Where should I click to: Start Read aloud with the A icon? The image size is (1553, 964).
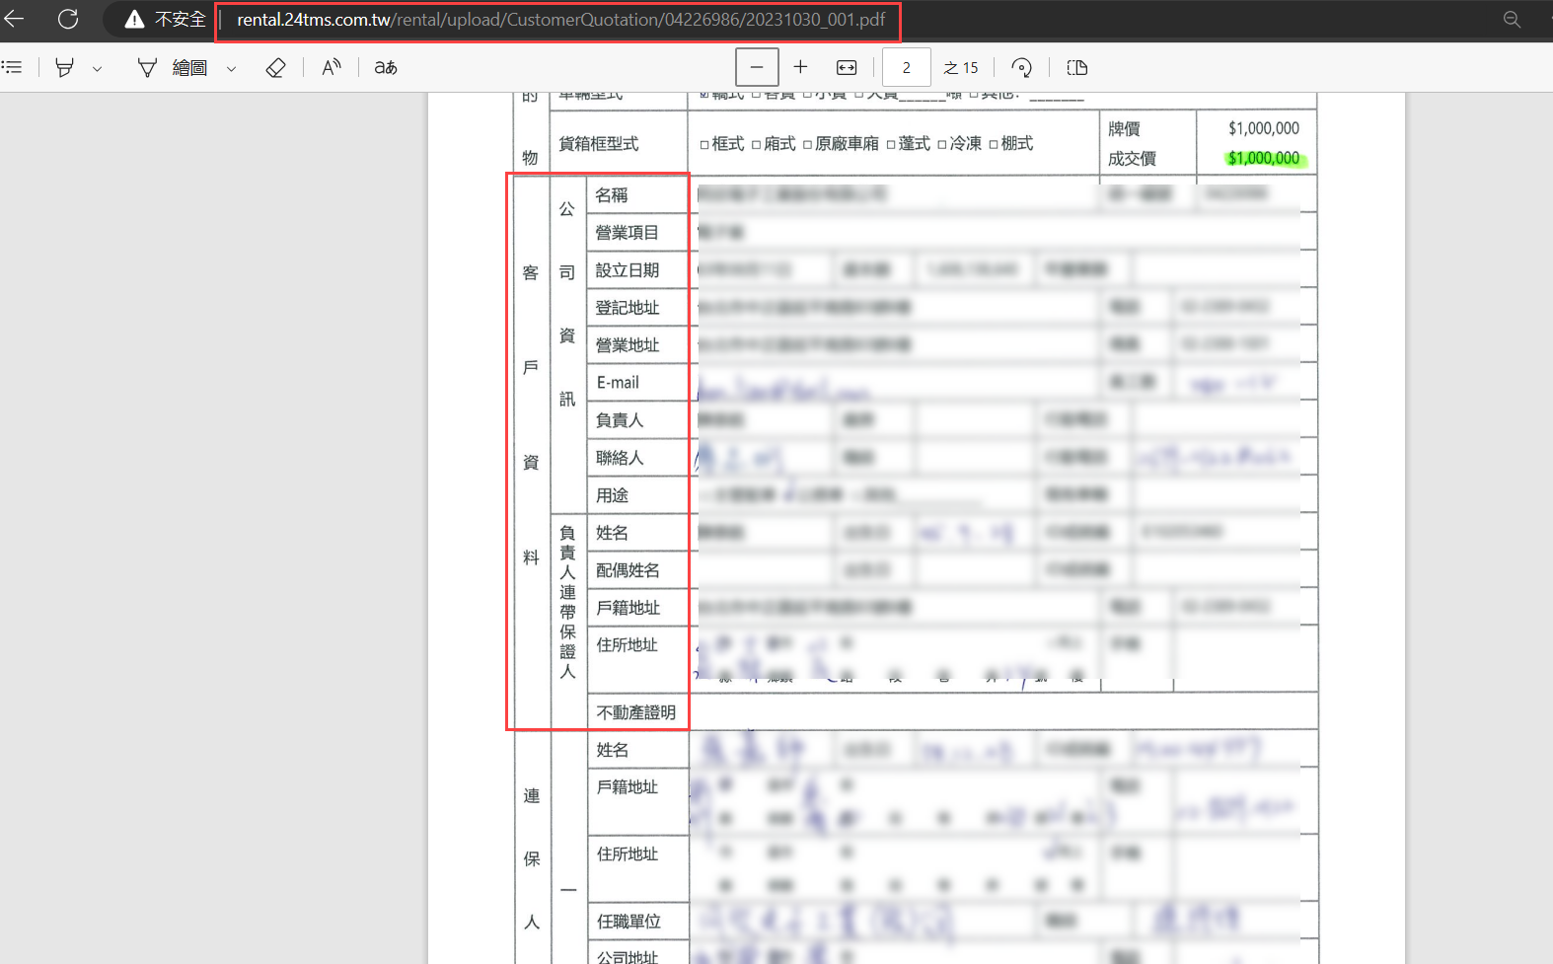tap(331, 67)
